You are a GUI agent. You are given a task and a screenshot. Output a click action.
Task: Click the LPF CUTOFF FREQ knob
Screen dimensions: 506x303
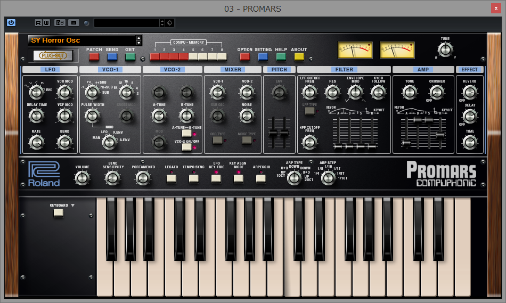tap(309, 93)
